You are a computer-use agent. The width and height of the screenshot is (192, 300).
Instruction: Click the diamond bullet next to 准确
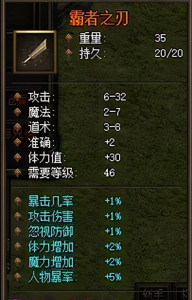[17, 142]
